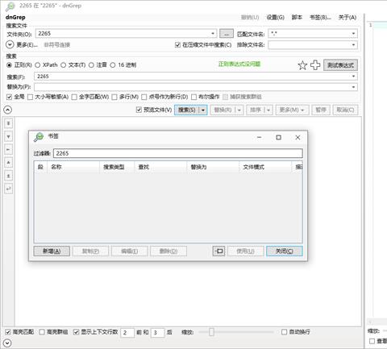This screenshot has width=387, height=349.
Task: Toggle 在压缩文件中搜索(C) checkbox
Action: [177, 44]
